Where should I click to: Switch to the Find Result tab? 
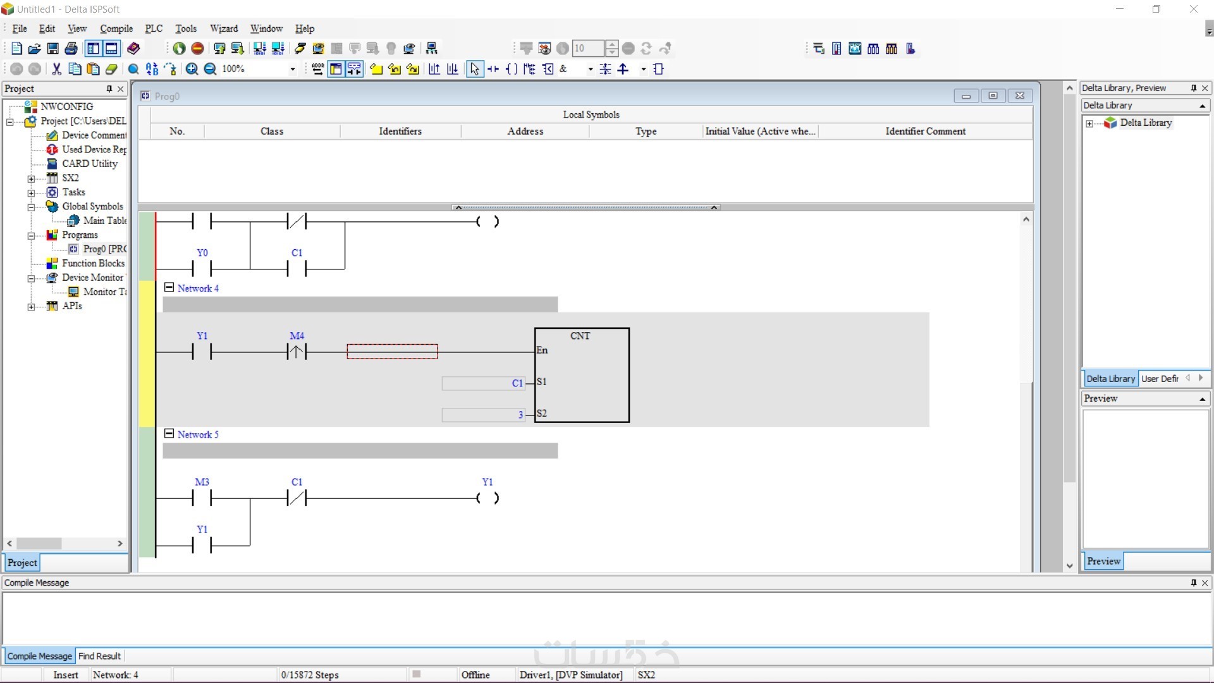[99, 656]
